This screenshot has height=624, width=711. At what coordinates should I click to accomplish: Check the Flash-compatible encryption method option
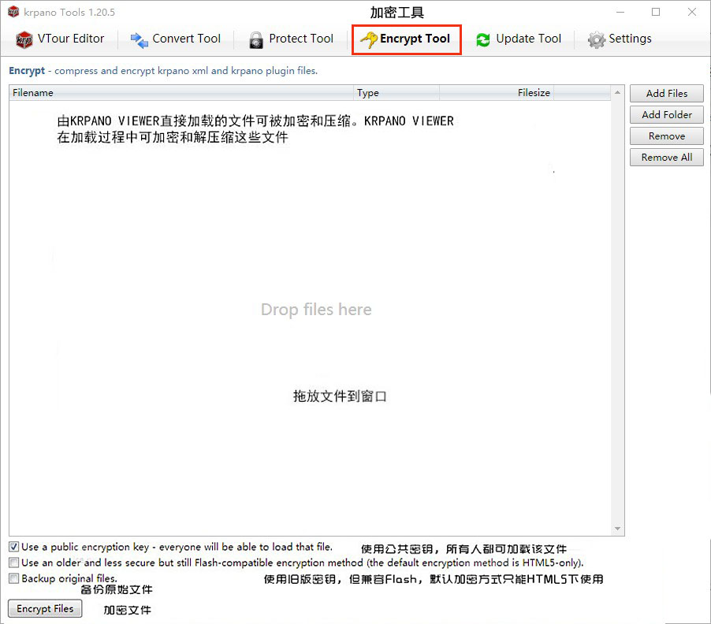coord(12,561)
